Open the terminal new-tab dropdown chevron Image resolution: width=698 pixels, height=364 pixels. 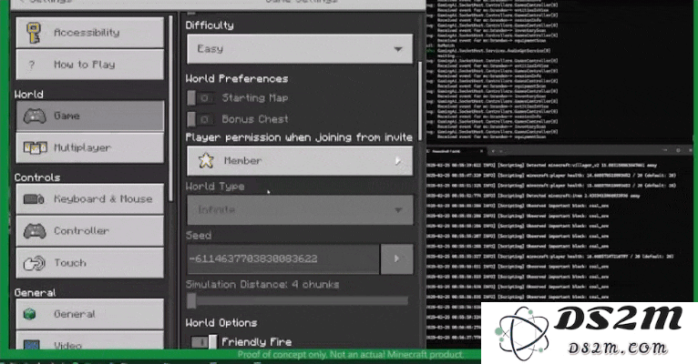(x=501, y=151)
